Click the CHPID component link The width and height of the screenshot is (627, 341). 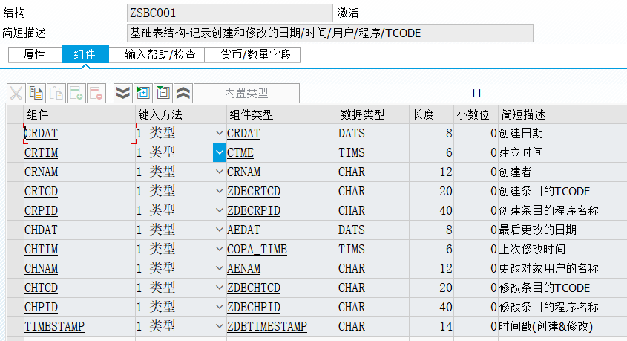coord(42,307)
